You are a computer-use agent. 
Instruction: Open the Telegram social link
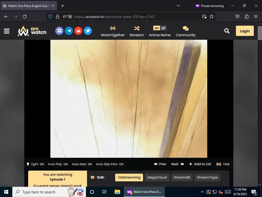[x=69, y=31]
